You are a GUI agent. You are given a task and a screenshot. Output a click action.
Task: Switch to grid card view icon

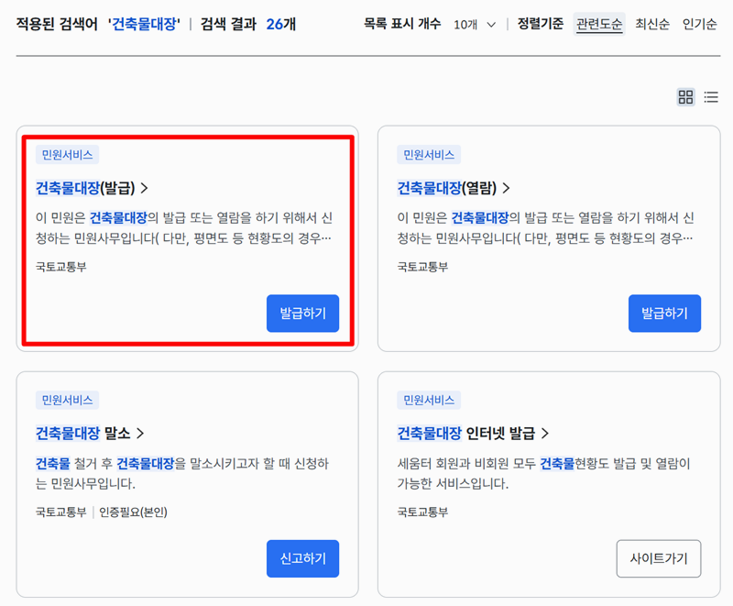click(x=685, y=97)
